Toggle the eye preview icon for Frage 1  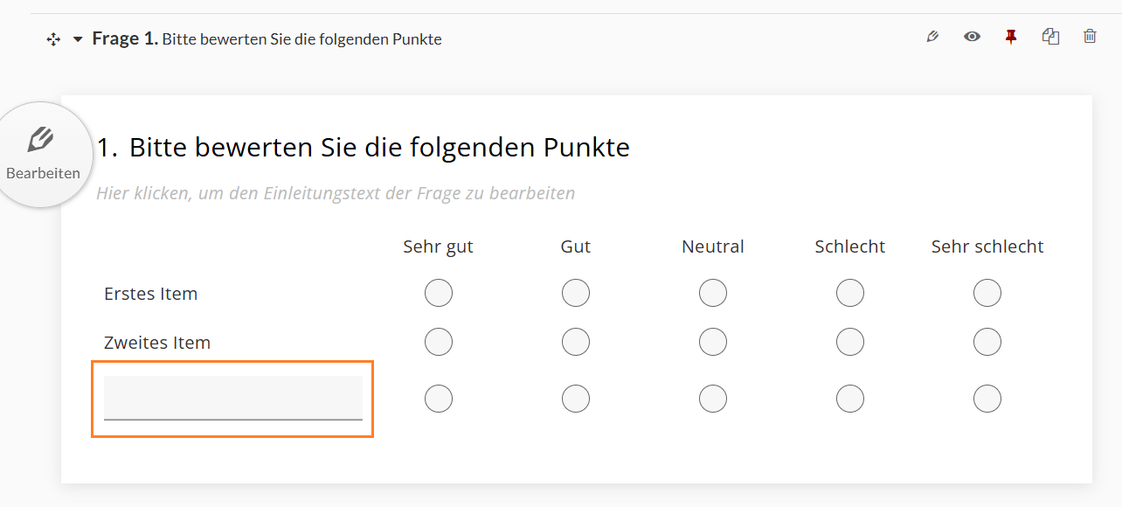[972, 37]
